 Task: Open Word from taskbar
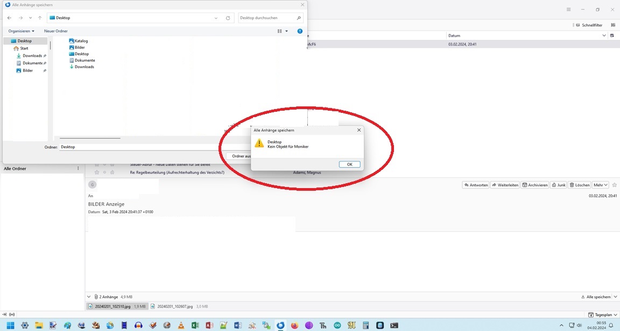[x=238, y=326]
